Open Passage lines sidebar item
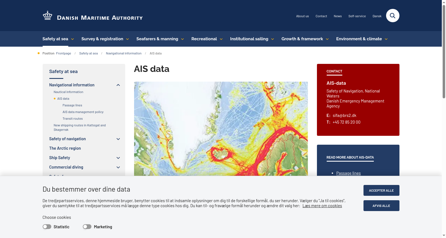 click(72, 105)
